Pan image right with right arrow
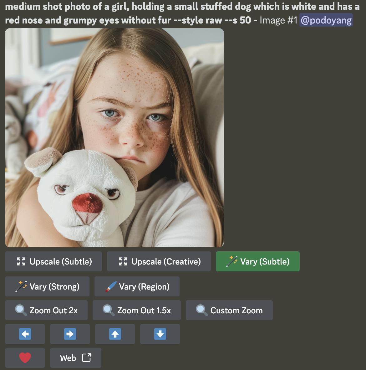 pyautogui.click(x=70, y=334)
